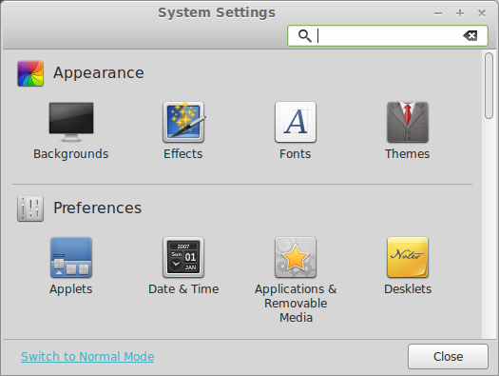Open the Backgrounds settings icon
The height and width of the screenshot is (376, 499).
pos(71,122)
